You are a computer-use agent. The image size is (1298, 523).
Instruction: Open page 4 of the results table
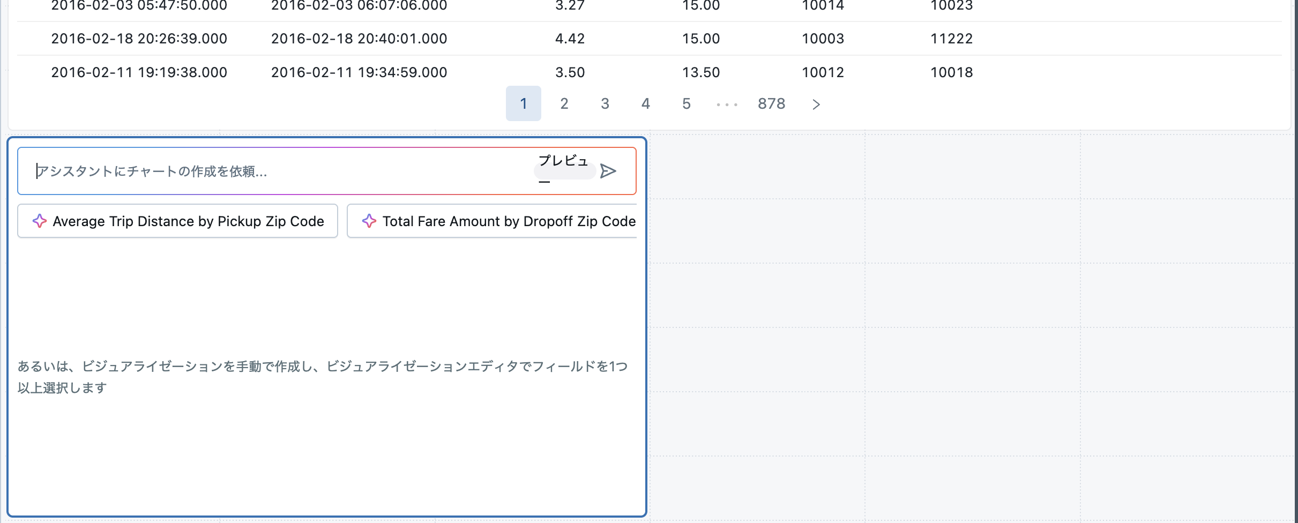pos(645,104)
